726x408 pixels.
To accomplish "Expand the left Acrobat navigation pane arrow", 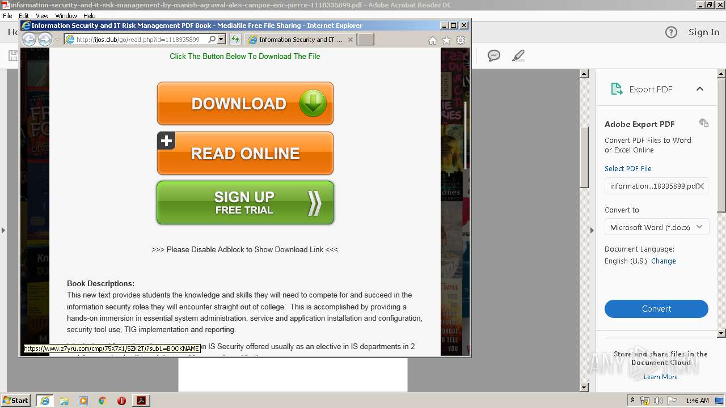I will point(3,230).
